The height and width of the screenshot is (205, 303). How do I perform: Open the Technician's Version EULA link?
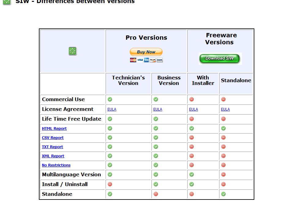pos(112,109)
